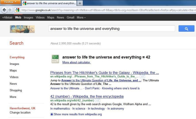The height and width of the screenshot is (119, 196).
Task: Select Images in the top black bar
Action: click(28, 17)
